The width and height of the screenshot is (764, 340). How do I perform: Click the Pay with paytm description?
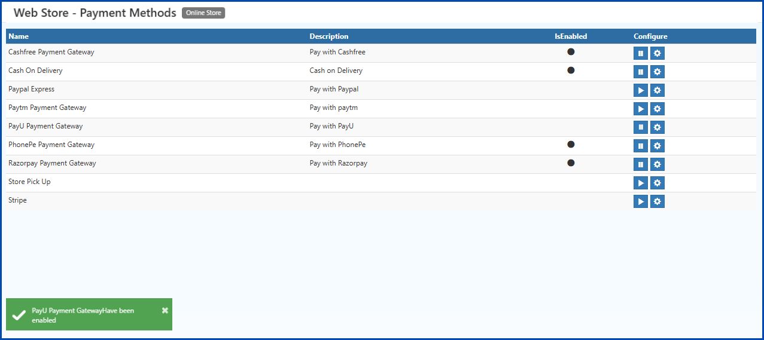click(x=334, y=108)
